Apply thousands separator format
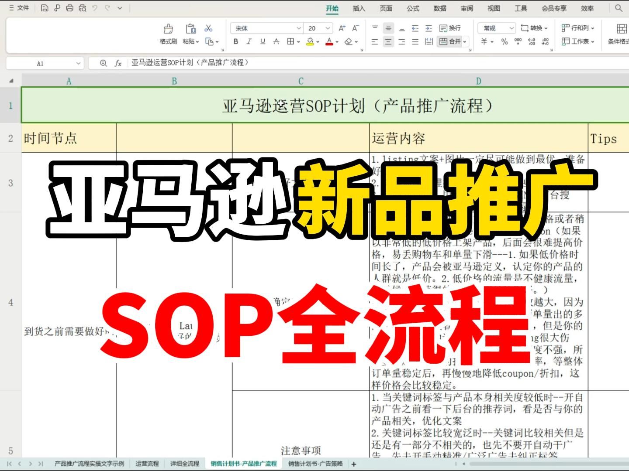Image resolution: width=629 pixels, height=471 pixels. 518,41
